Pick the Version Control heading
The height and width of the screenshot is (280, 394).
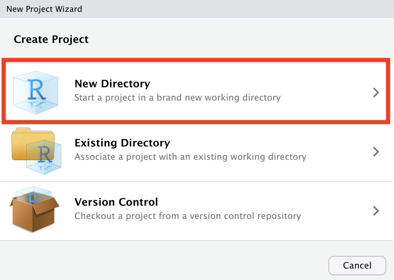[x=116, y=202]
